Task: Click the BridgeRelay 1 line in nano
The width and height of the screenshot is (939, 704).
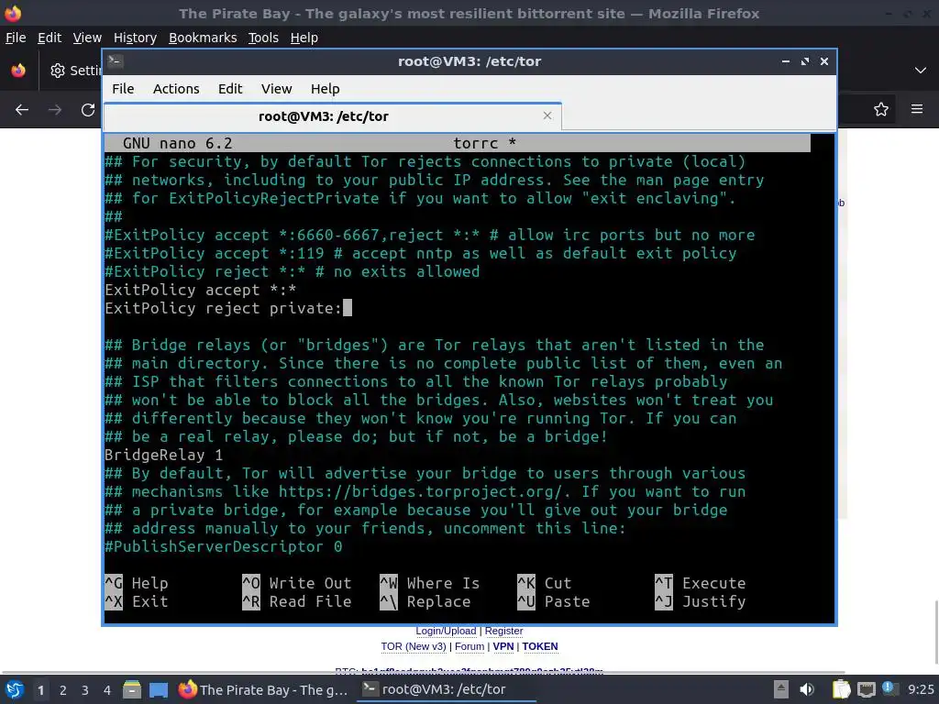Action: click(x=163, y=455)
